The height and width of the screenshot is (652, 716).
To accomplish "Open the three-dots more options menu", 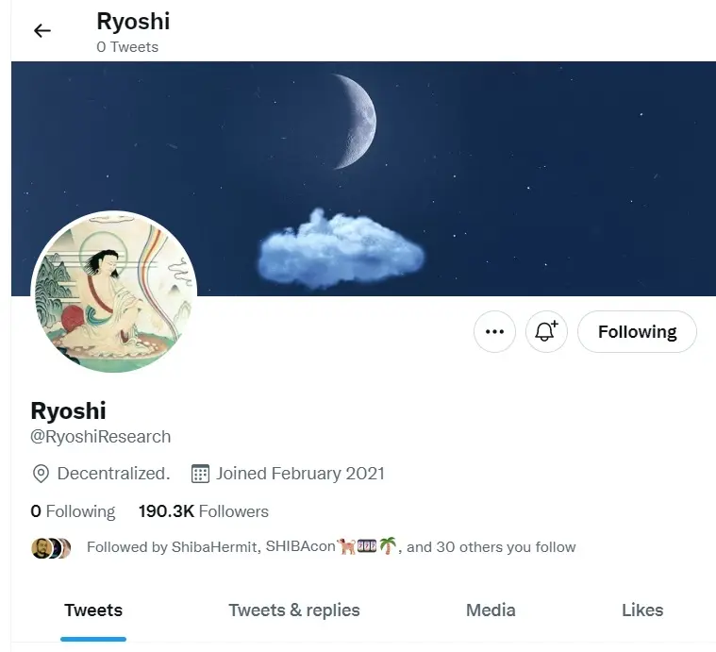I will click(x=494, y=331).
